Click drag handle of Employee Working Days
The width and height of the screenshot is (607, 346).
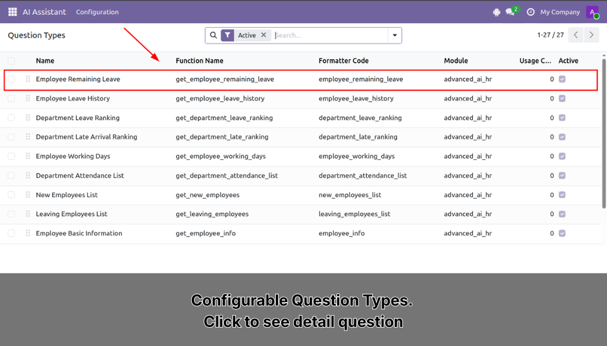coord(28,156)
